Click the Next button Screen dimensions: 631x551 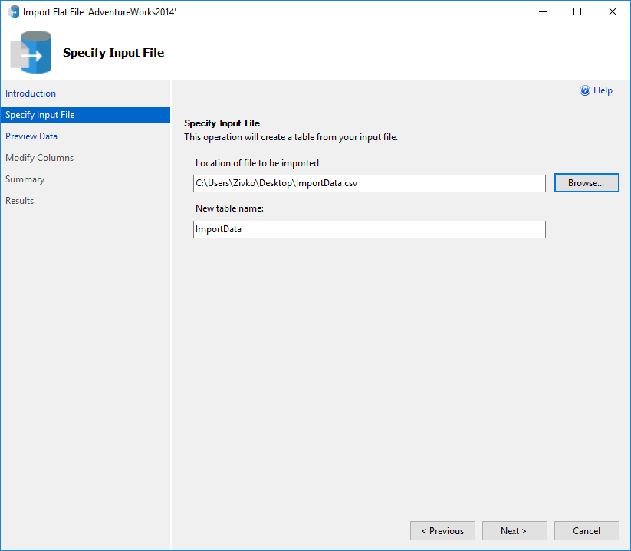click(x=514, y=530)
